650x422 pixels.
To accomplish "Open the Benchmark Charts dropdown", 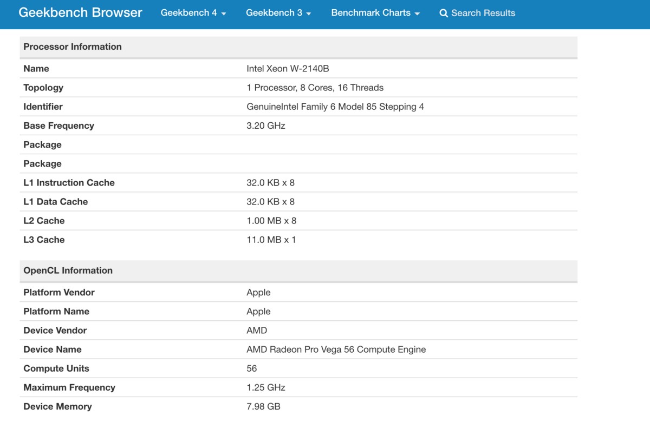I will pos(375,13).
